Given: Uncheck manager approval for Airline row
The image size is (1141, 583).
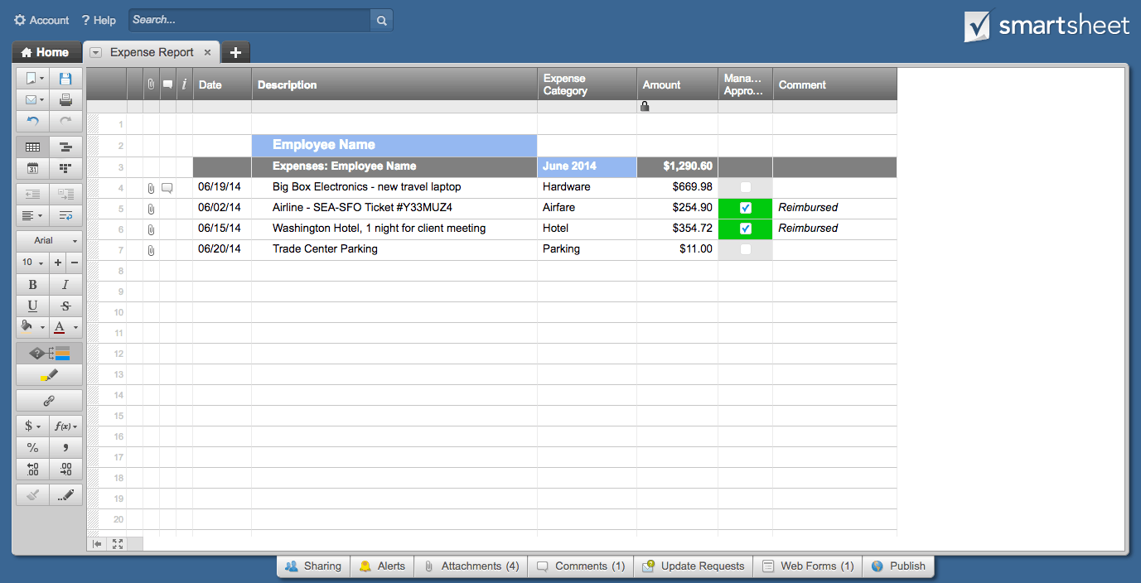Looking at the screenshot, I should pos(745,208).
